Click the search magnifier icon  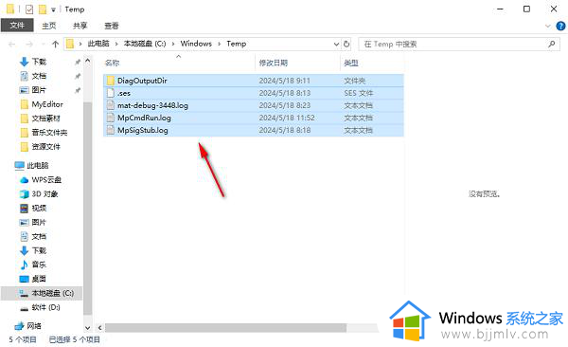tap(551, 44)
